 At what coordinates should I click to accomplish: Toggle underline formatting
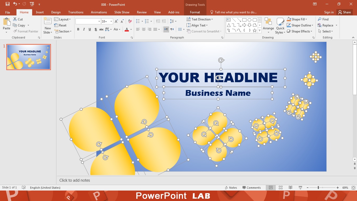tap(90, 29)
